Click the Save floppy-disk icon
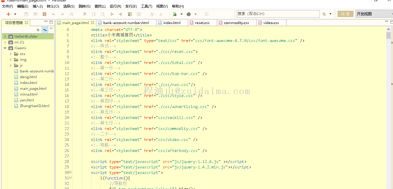This screenshot has height=189, width=393. [26, 14]
